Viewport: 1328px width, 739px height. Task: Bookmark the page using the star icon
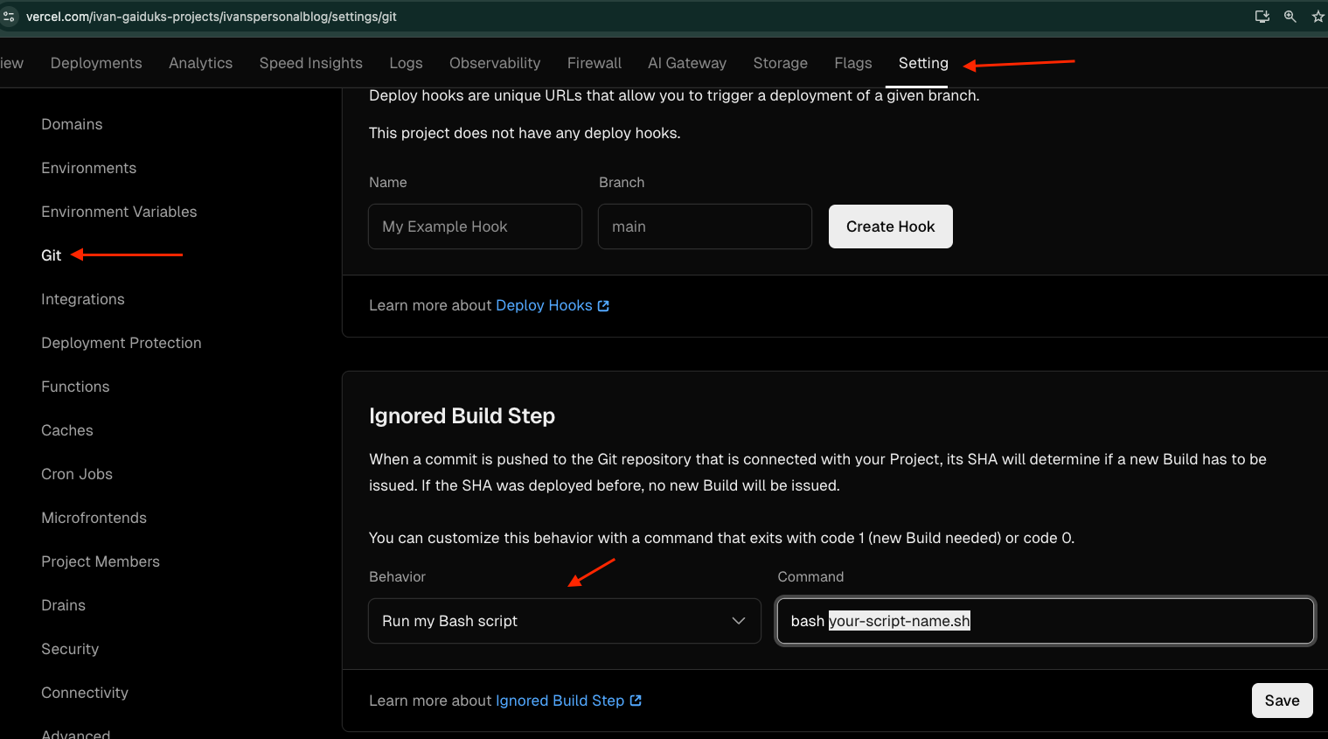coord(1318,16)
